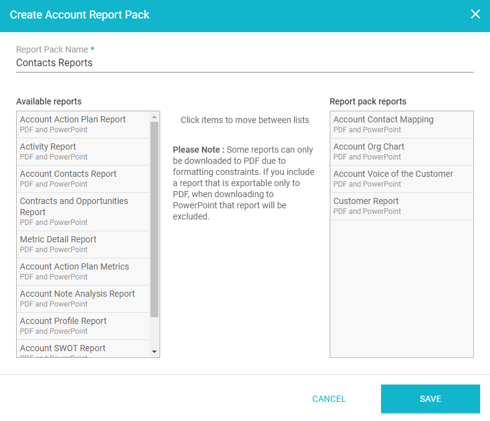
Task: Add Account Note Analysis Report
Action: point(83,299)
